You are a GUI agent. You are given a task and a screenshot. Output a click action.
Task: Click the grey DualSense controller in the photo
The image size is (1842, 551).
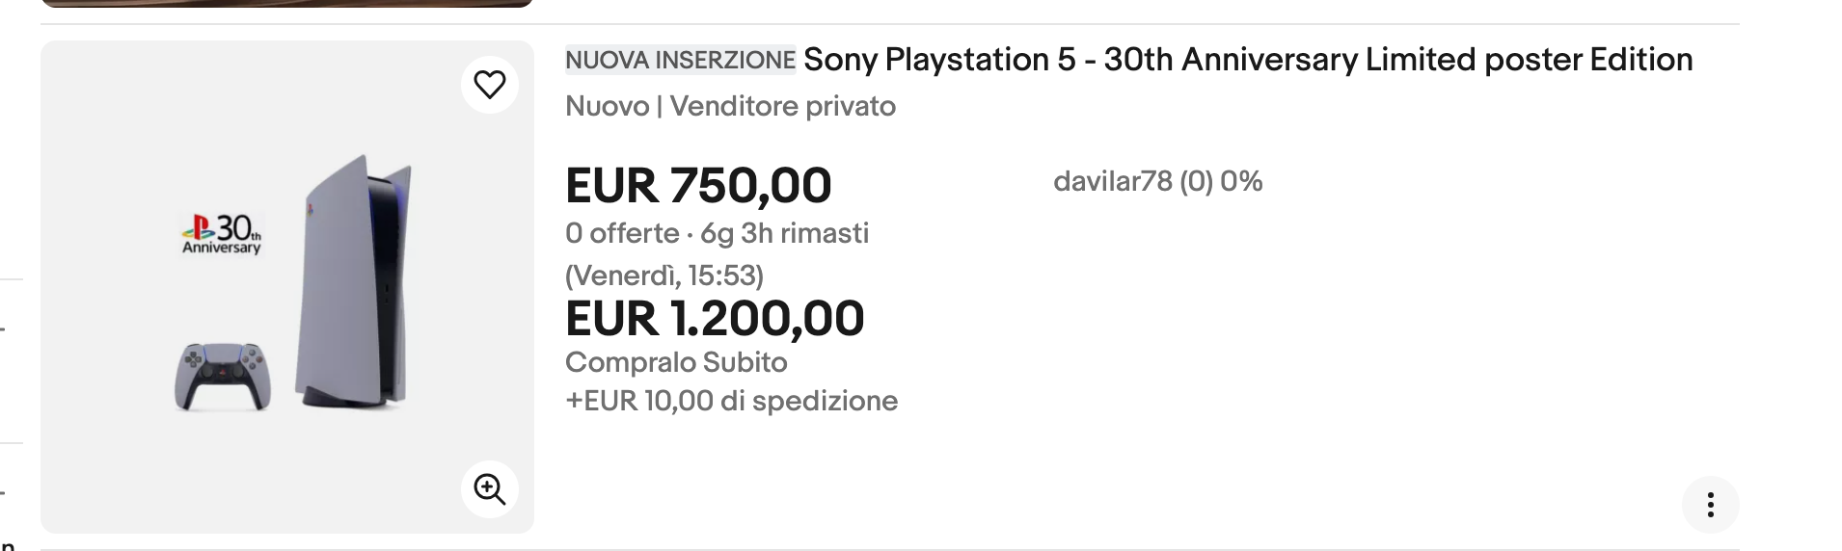click(x=223, y=376)
